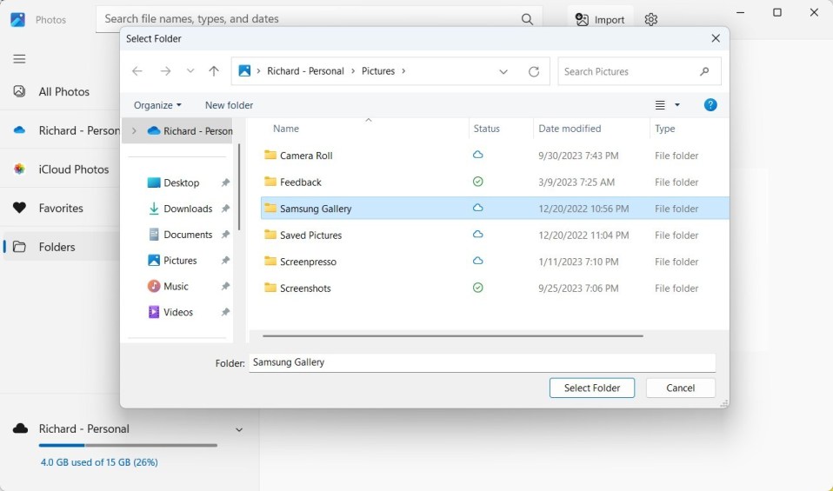This screenshot has width=833, height=491.
Task: Click the cloud status icon for Screenpresso
Action: [x=477, y=261]
